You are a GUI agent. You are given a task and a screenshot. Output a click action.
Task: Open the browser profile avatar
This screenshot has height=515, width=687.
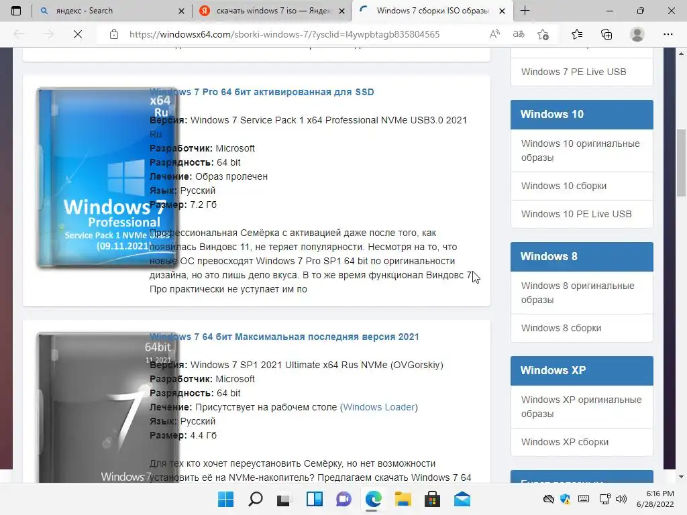(x=637, y=34)
